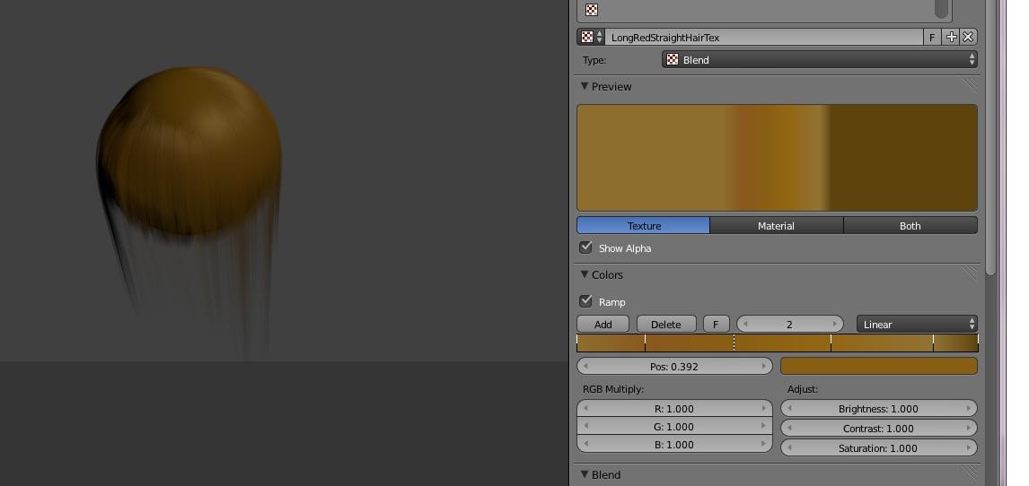Viewport: 1029px width, 486px height.
Task: Increase B multiply with right arrow
Action: pyautogui.click(x=764, y=444)
